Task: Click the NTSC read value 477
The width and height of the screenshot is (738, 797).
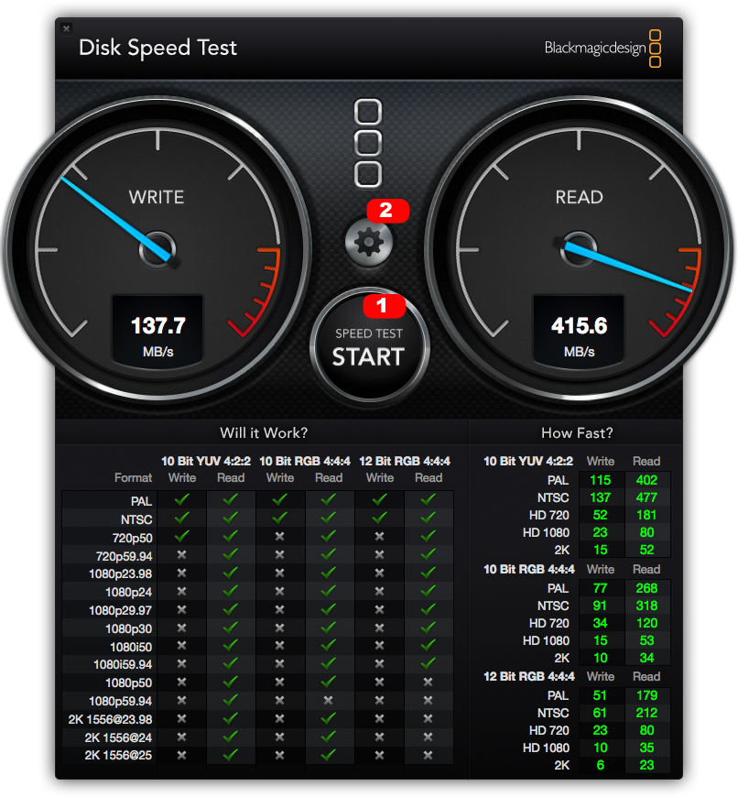Action: [x=646, y=497]
